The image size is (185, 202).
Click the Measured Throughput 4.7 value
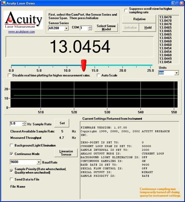[62, 138]
